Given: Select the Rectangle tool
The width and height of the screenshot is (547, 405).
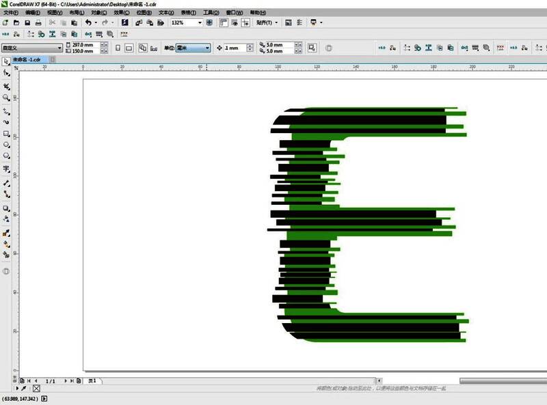Looking at the screenshot, I should click(6, 134).
